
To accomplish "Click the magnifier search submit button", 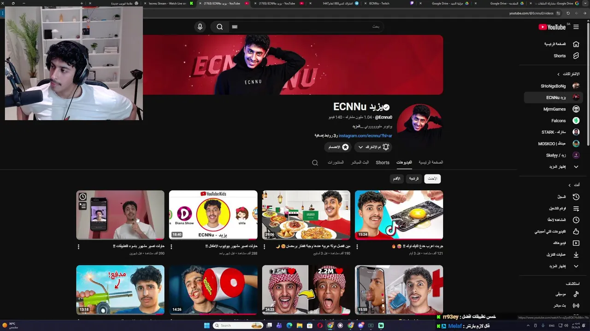I will point(220,27).
